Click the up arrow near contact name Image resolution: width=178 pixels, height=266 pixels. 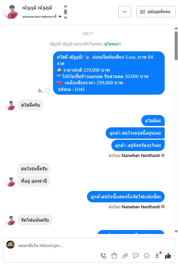click(x=65, y=6)
